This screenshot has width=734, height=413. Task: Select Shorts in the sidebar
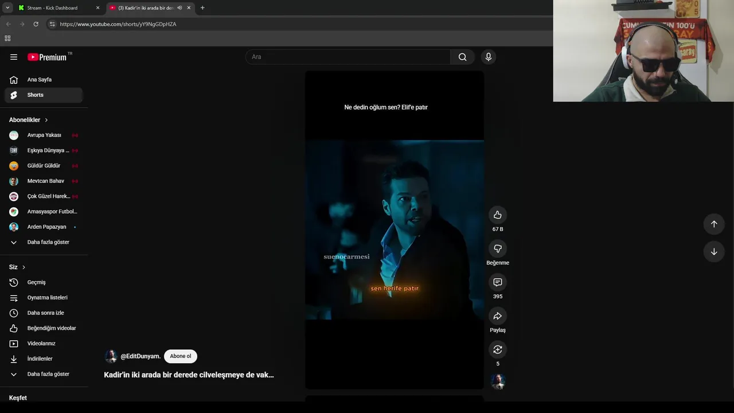(x=44, y=95)
